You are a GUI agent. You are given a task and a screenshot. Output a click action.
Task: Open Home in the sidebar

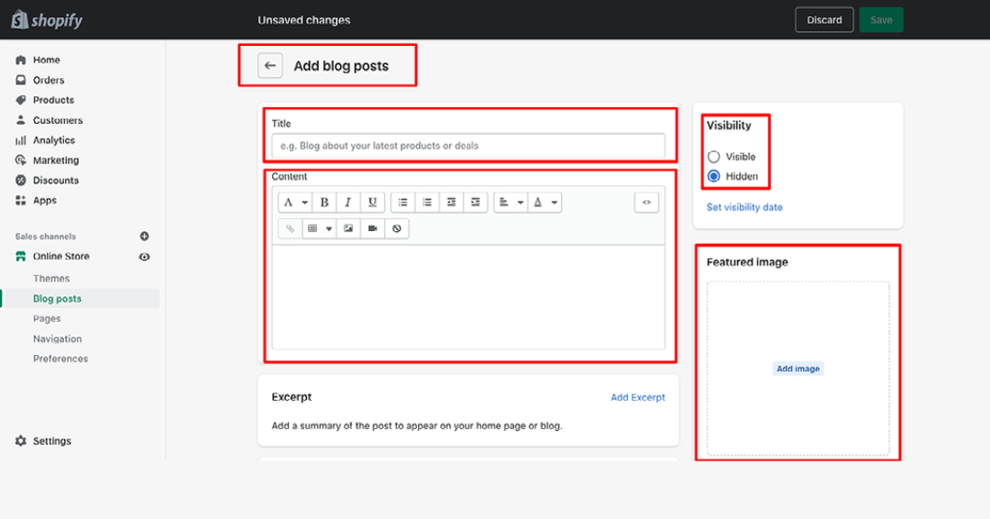(46, 60)
